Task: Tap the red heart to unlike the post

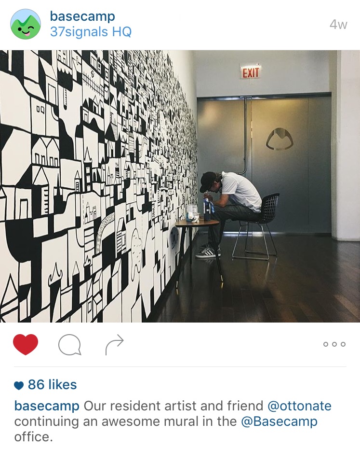Action: [26, 344]
